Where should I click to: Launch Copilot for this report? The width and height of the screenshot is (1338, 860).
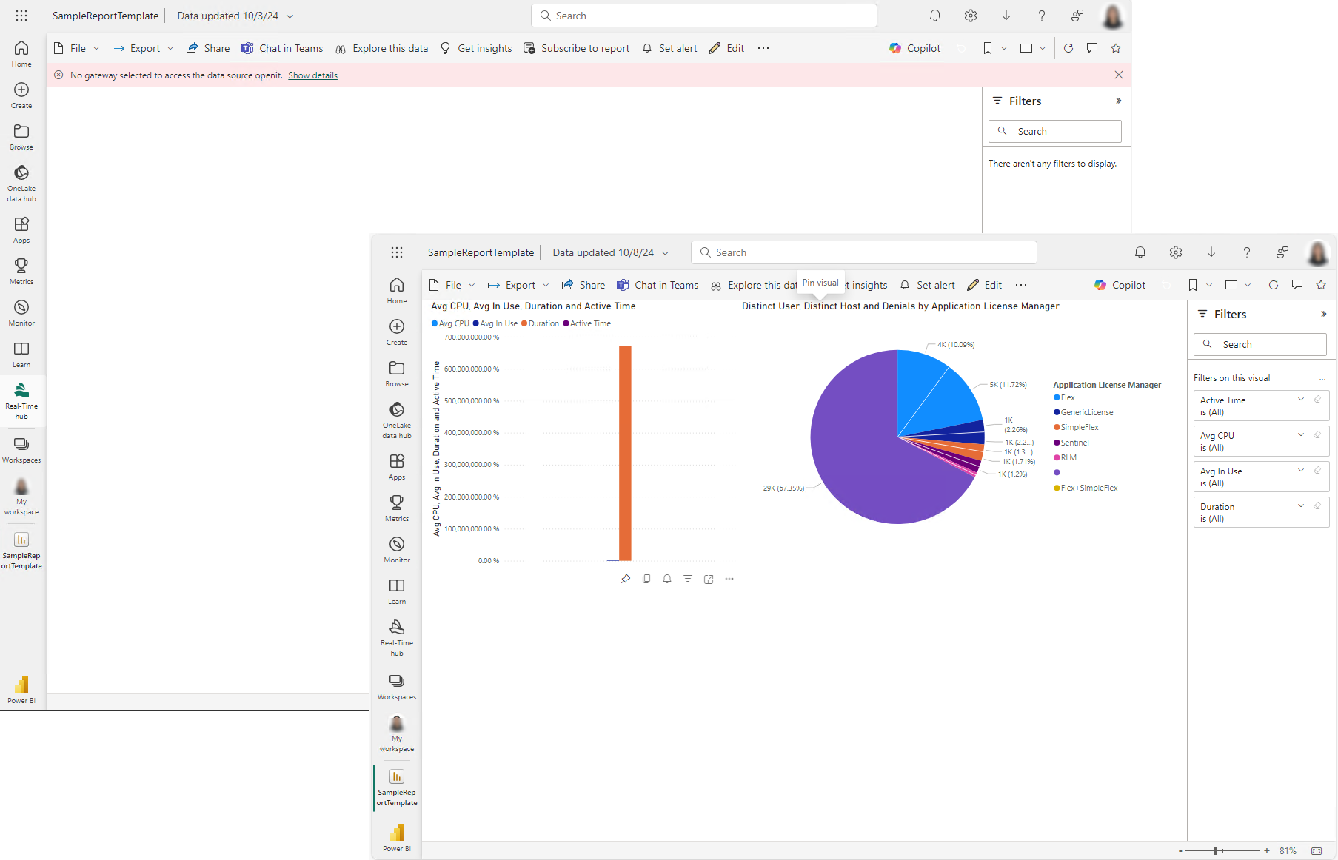coord(1120,285)
